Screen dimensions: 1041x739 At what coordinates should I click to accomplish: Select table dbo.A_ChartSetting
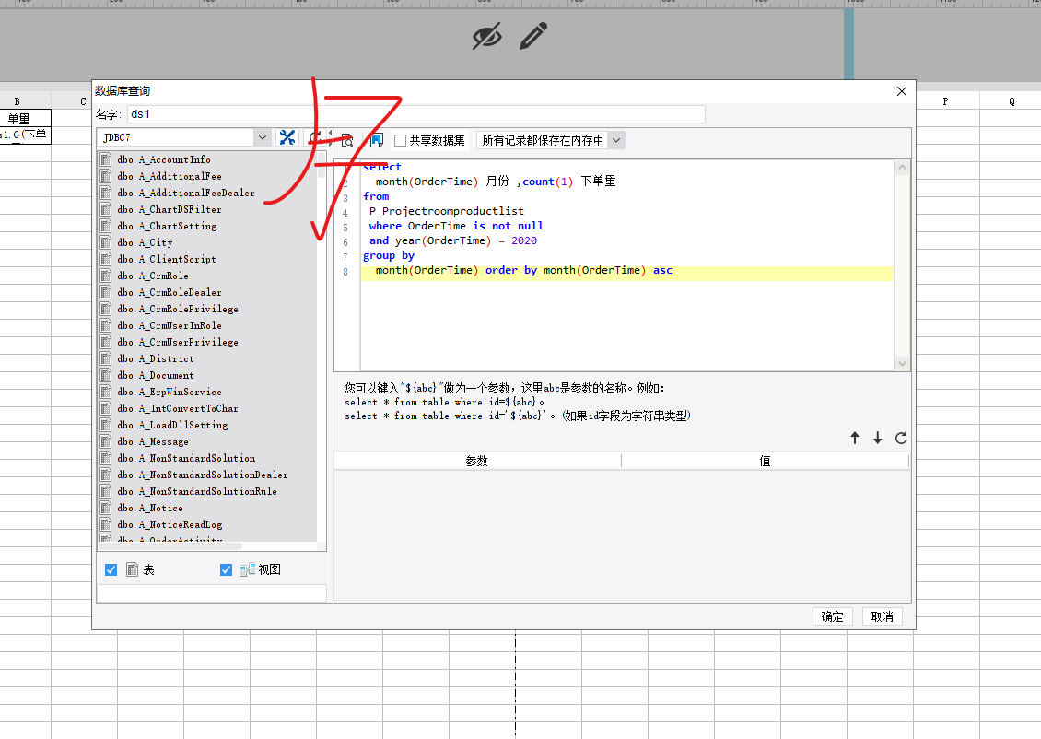(168, 226)
